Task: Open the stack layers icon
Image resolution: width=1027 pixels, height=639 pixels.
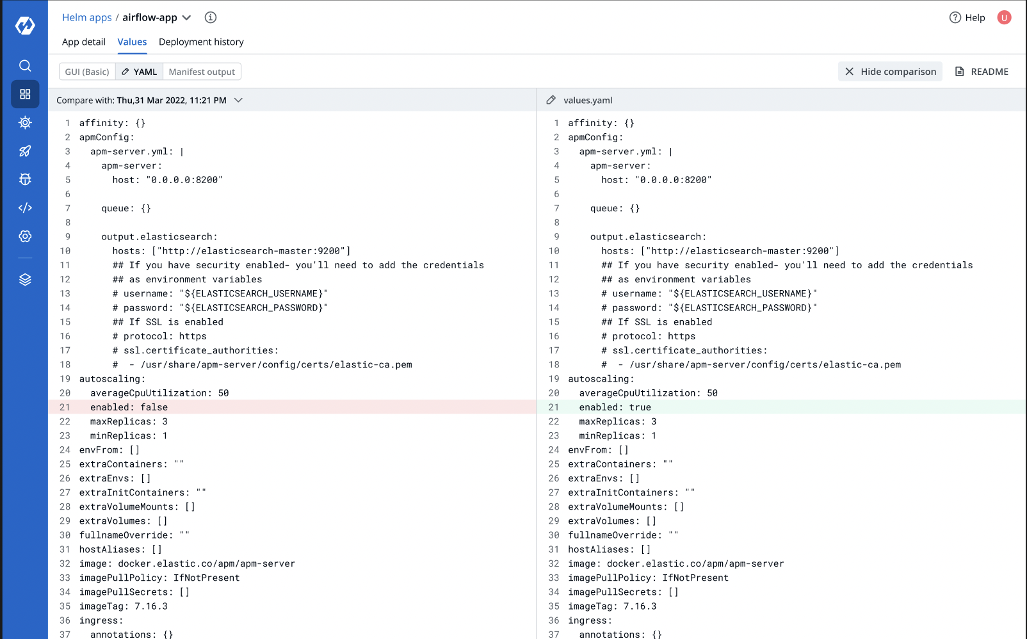Action: tap(25, 280)
